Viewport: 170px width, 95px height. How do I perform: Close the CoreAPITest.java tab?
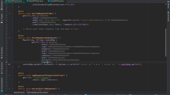65,1
